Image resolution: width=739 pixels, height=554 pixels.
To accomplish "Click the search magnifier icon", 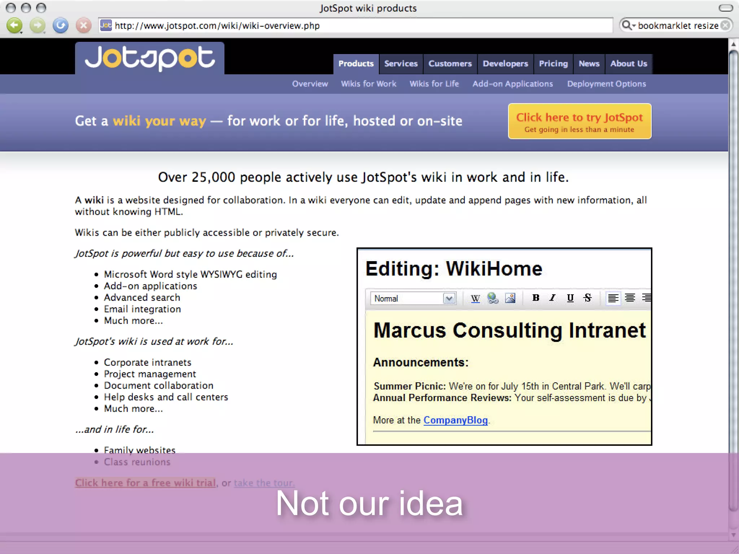I will [x=626, y=25].
